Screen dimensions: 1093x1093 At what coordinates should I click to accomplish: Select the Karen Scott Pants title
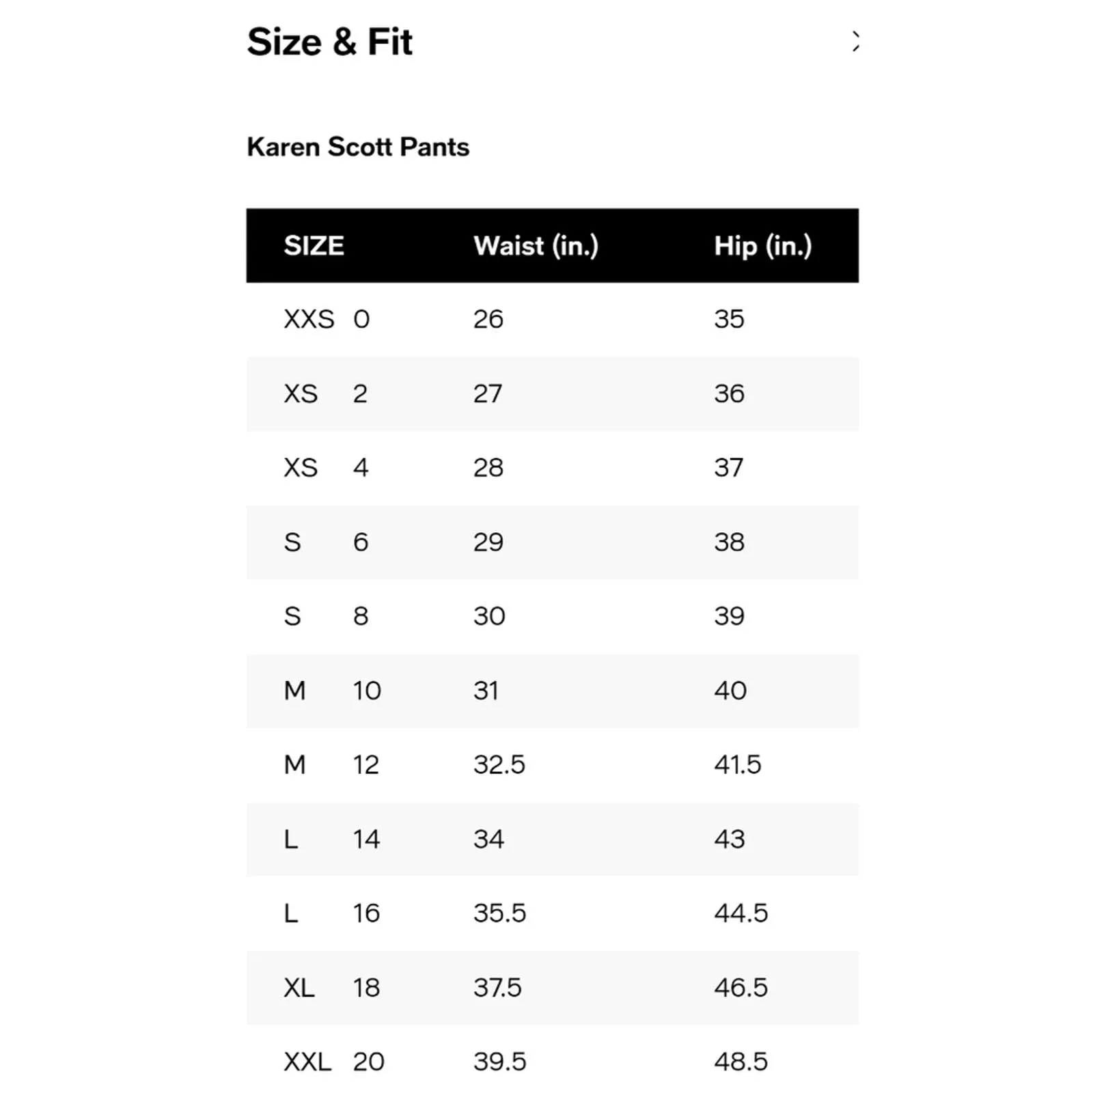point(358,147)
